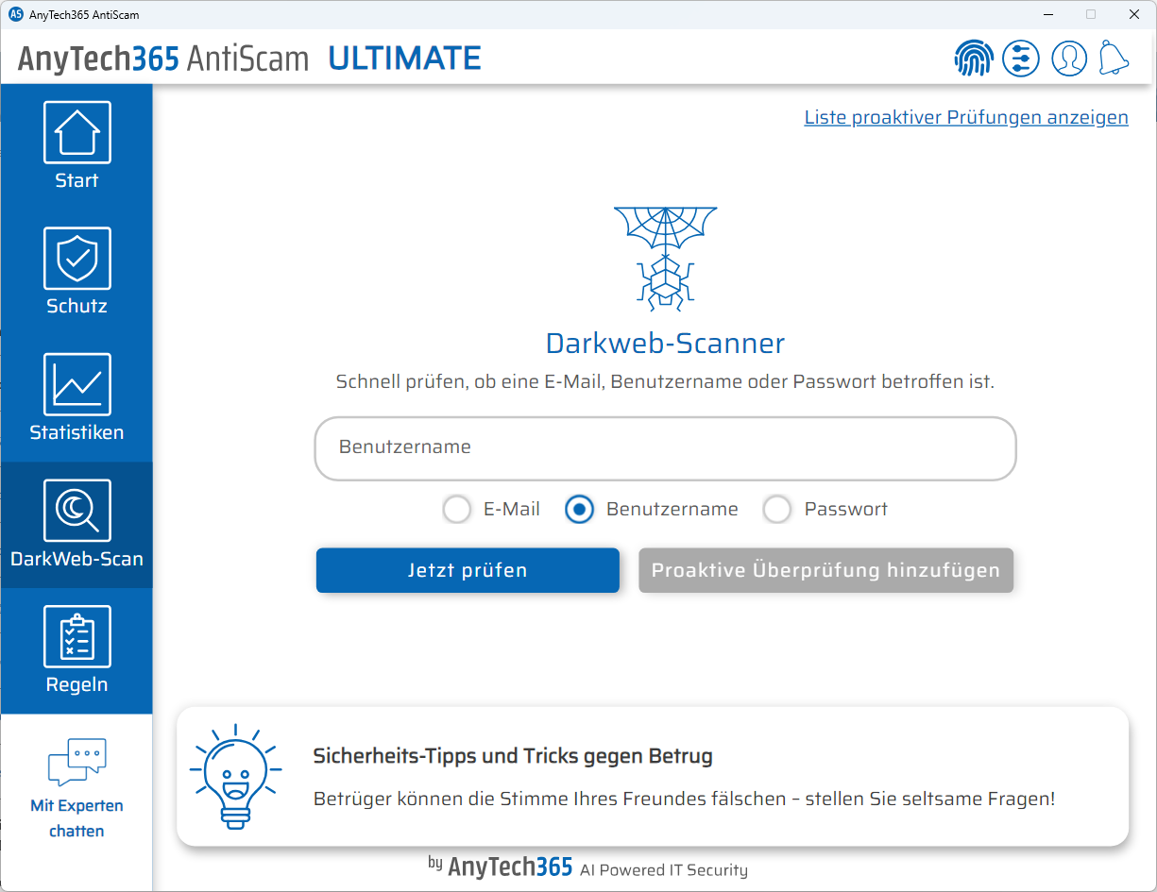Click the Benutzername input field
The width and height of the screenshot is (1157, 892).
coord(665,448)
